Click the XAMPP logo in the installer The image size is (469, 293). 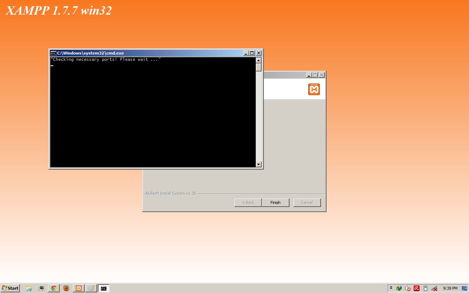pos(314,89)
